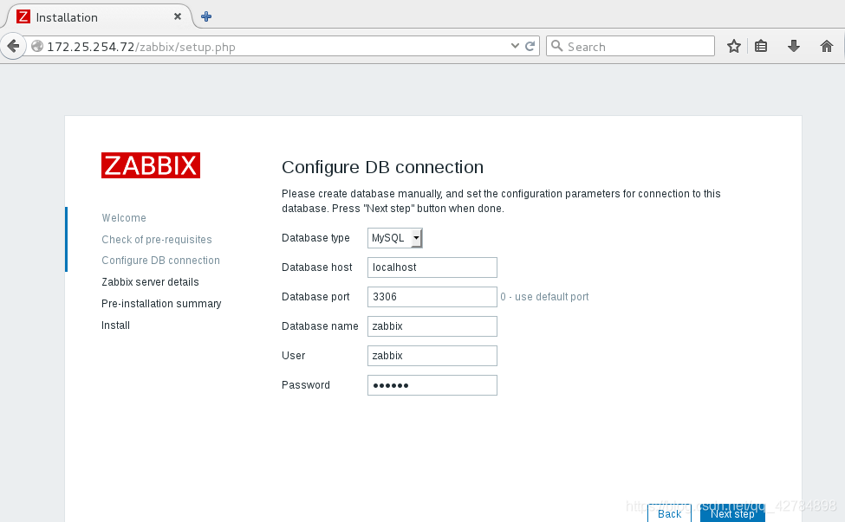The image size is (845, 522).
Task: Select Zabbix server details step
Action: coord(150,282)
